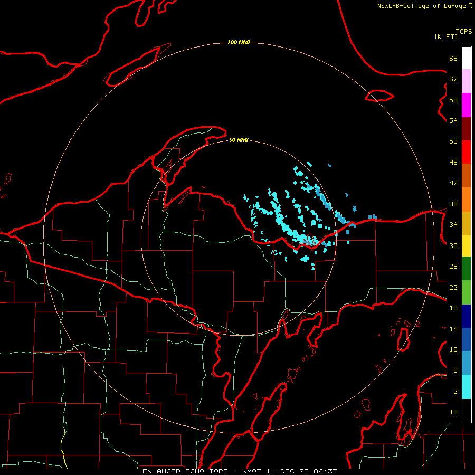Click the light green 18-22 kft swatch
This screenshot has width=475, height=475.
(x=466, y=292)
